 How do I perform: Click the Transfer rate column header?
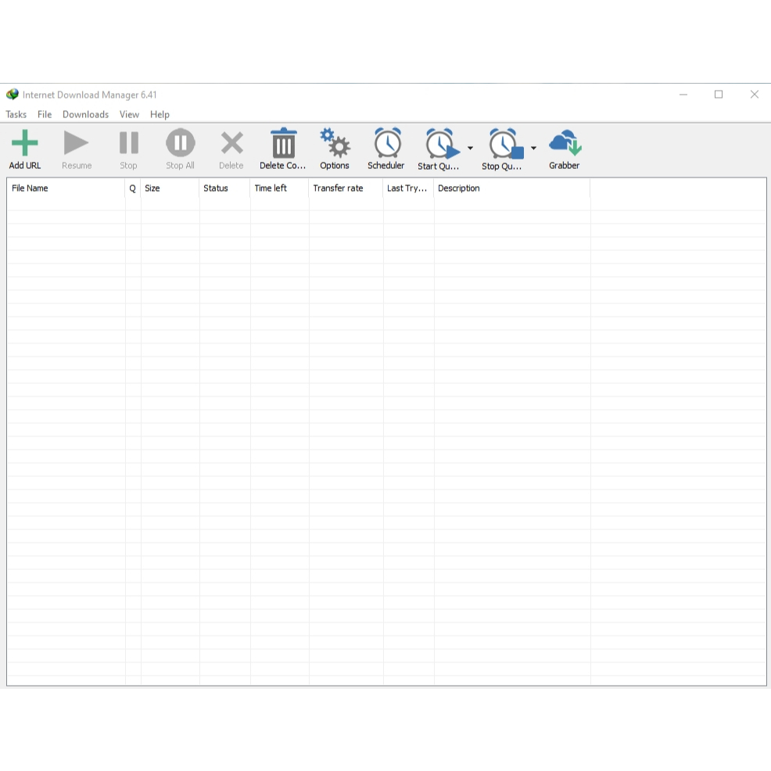[346, 188]
